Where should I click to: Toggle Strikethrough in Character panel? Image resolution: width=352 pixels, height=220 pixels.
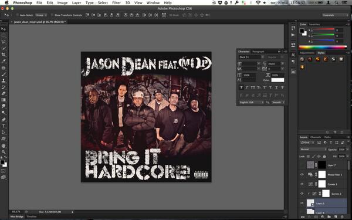[x=282, y=87]
